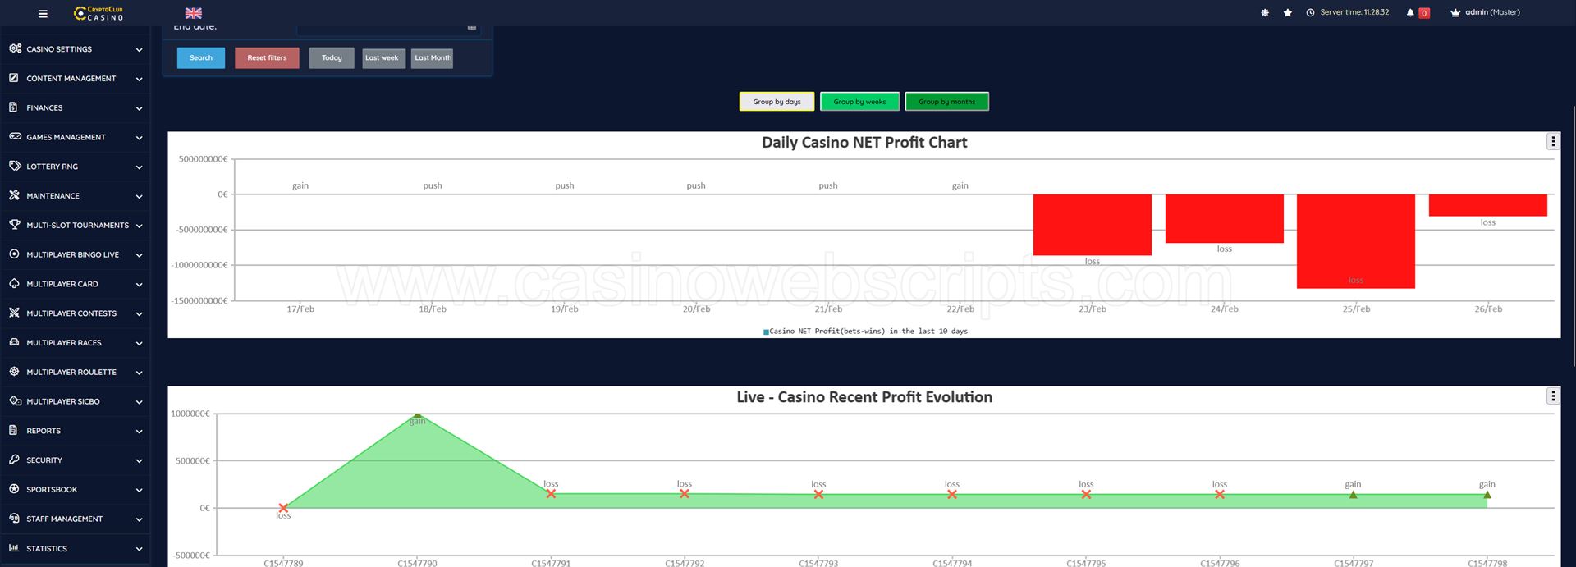Switch to Group by months
The height and width of the screenshot is (567, 1576).
(x=946, y=102)
